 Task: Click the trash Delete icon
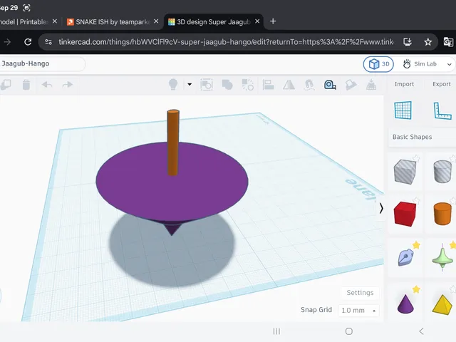click(x=26, y=85)
